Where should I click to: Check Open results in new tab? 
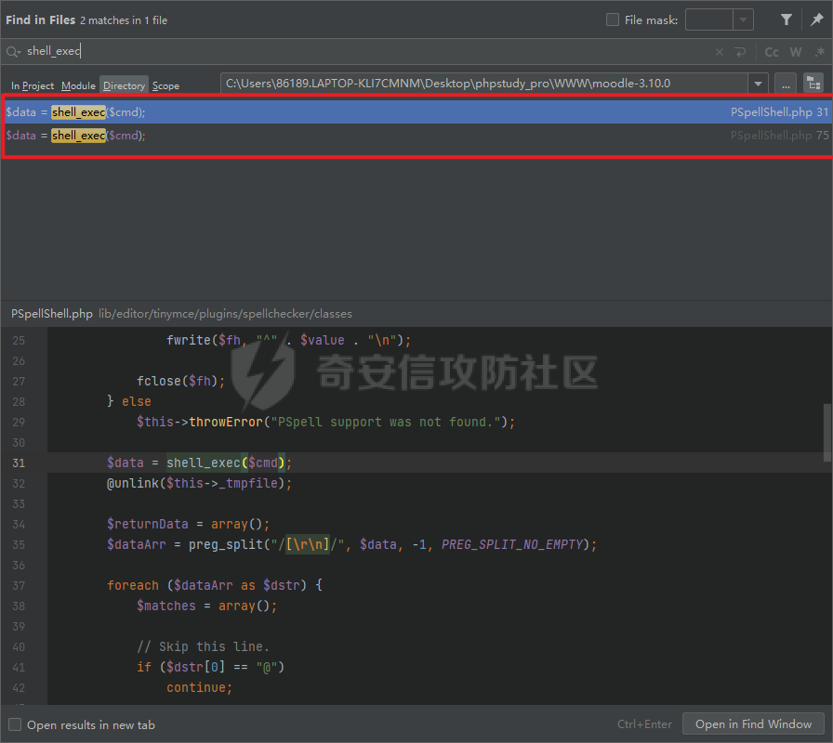15,724
